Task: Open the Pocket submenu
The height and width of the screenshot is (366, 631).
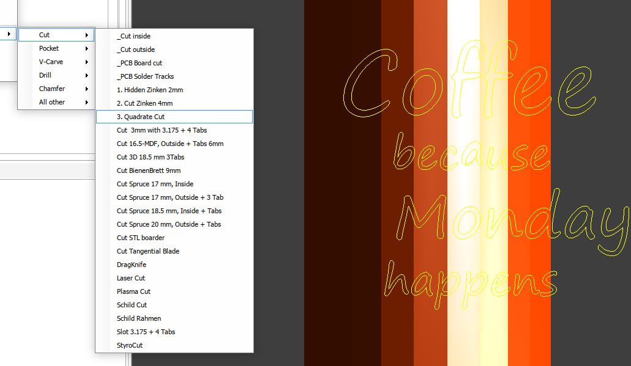Action: coord(56,48)
